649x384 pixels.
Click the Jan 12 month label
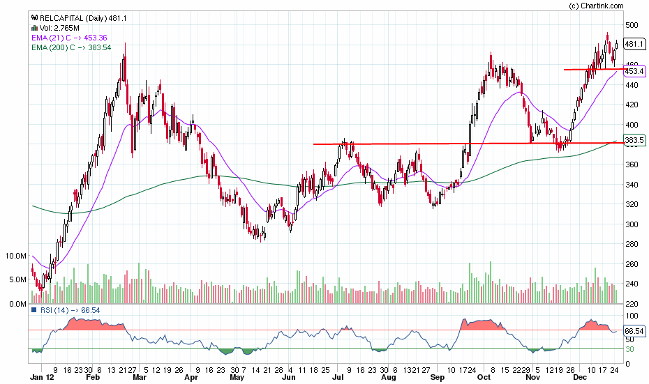click(42, 377)
